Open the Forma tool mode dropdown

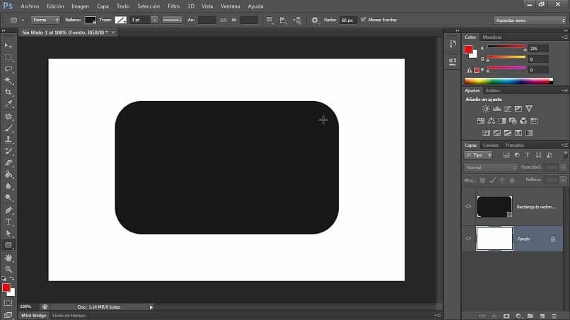coord(45,20)
